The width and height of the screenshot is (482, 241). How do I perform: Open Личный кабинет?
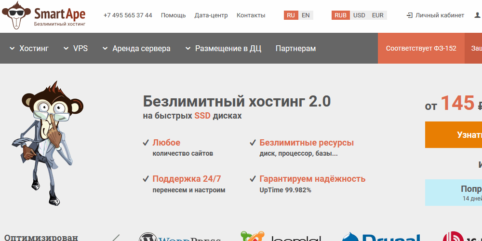pyautogui.click(x=440, y=15)
